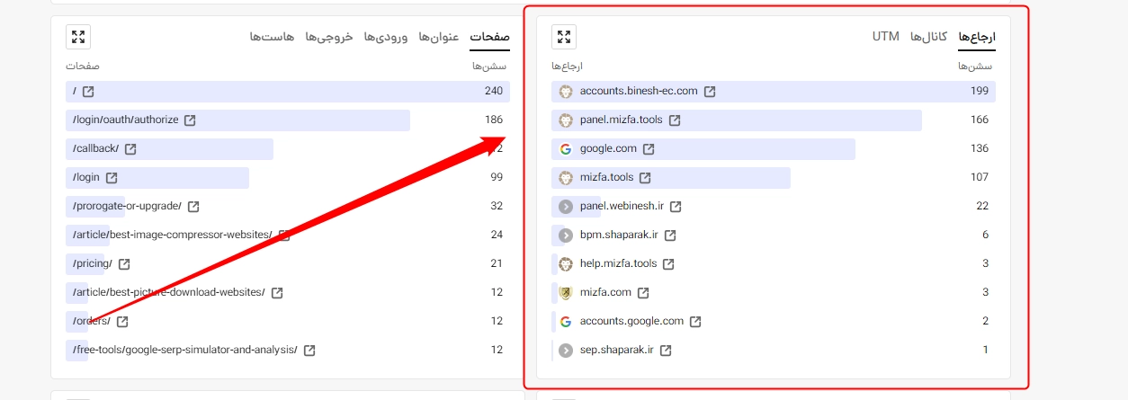Expand the referrals panel to fullscreen

click(x=564, y=37)
